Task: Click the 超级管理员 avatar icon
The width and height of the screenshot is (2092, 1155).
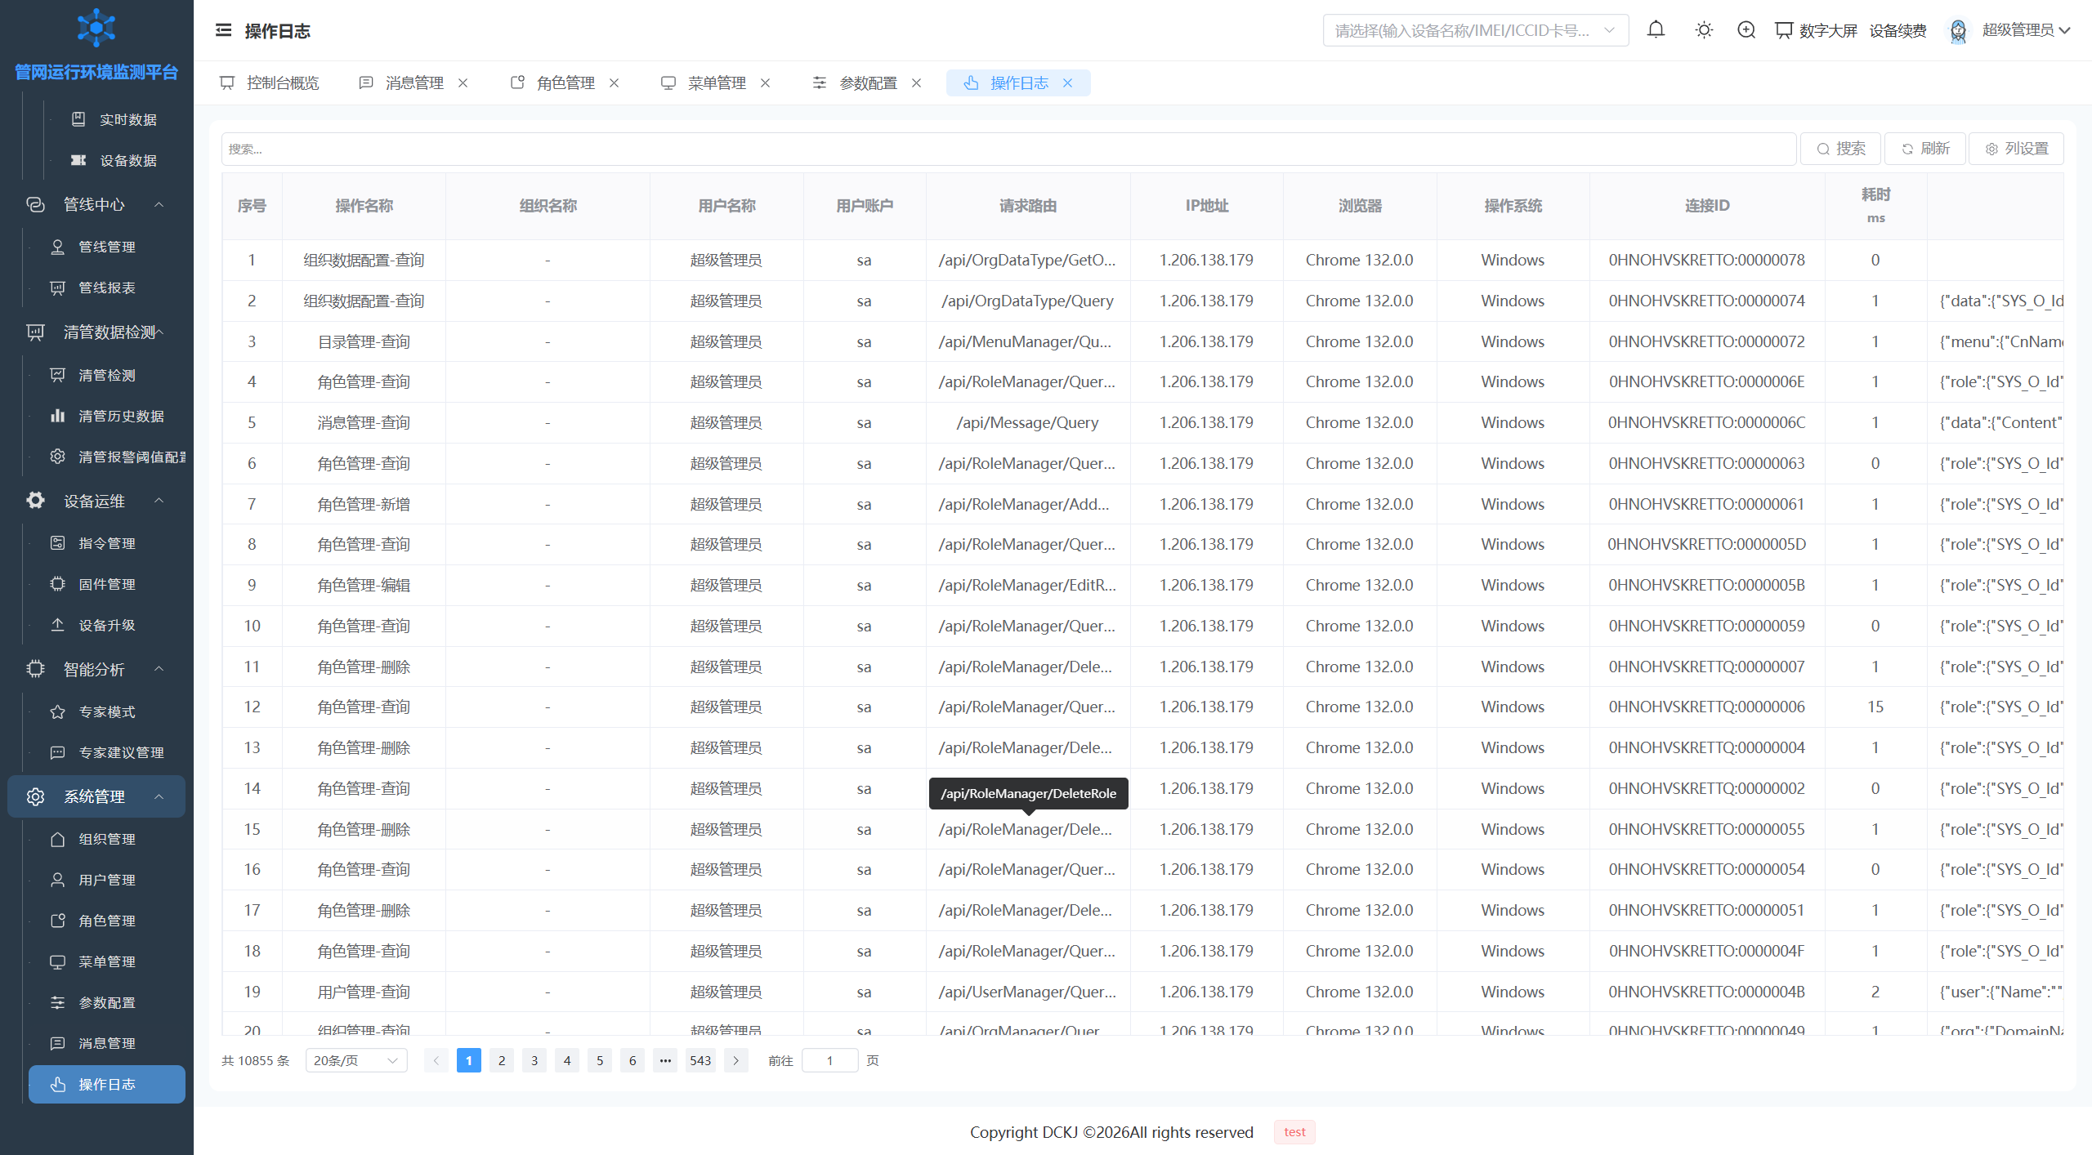Action: [1958, 31]
